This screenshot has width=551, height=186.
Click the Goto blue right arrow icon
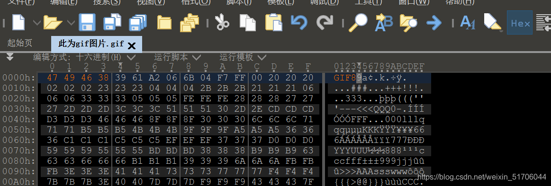[x=434, y=23]
